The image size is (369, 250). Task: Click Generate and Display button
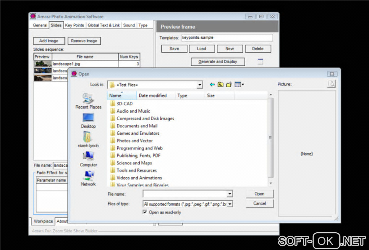218,62
